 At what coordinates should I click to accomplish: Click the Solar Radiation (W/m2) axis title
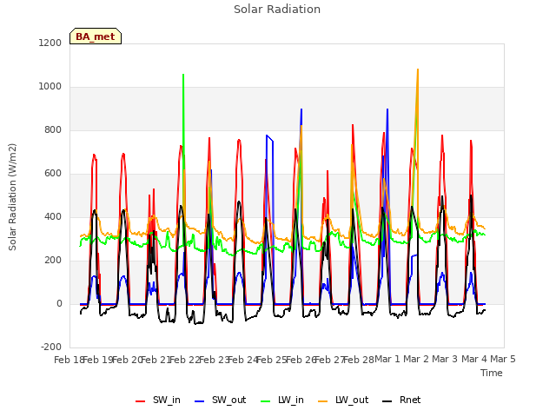pyautogui.click(x=12, y=197)
